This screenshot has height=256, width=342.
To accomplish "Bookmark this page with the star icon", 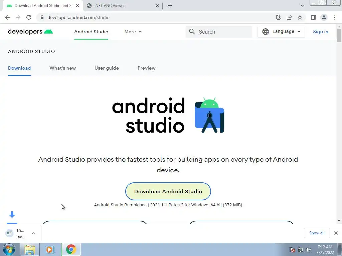I will (300, 17).
